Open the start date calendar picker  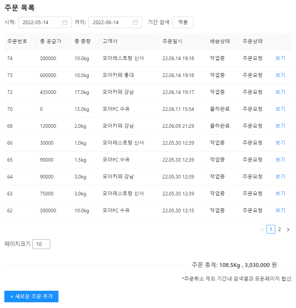pos(65,22)
